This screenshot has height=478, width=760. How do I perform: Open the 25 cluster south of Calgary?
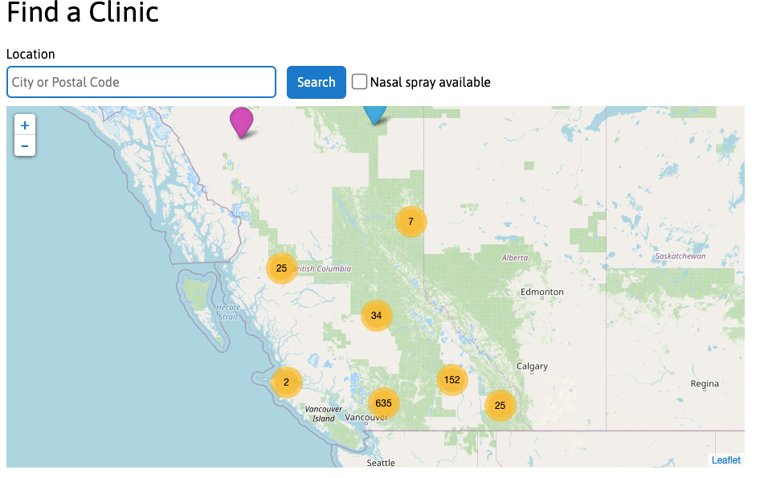pos(500,405)
